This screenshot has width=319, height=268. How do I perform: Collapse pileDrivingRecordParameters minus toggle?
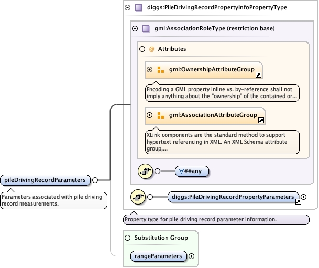pyautogui.click(x=95, y=180)
